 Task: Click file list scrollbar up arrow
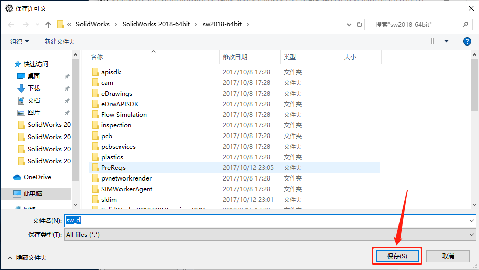(474, 55)
